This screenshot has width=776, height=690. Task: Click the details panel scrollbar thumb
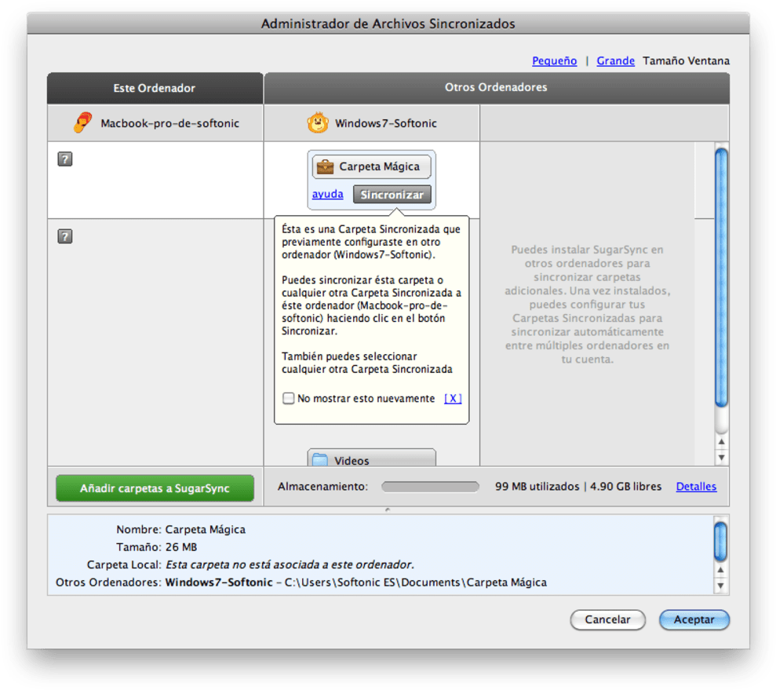[x=720, y=542]
